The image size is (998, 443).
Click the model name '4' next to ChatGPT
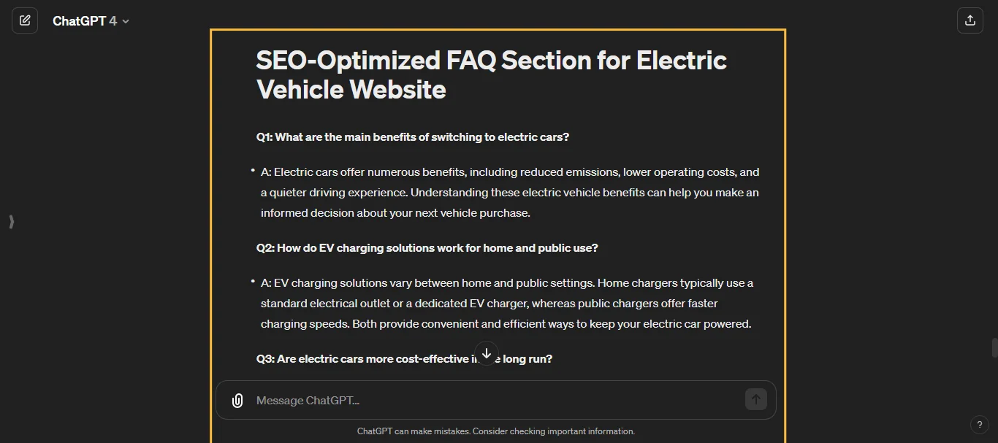(114, 20)
